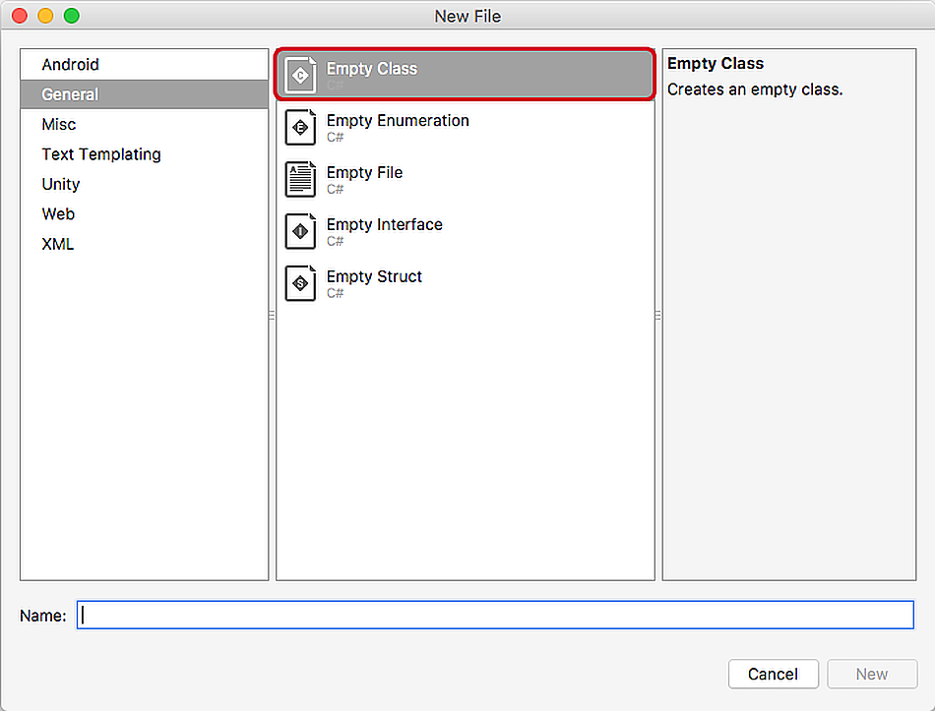Choose the Empty Interface template label
The height and width of the screenshot is (711, 935).
[x=385, y=225]
